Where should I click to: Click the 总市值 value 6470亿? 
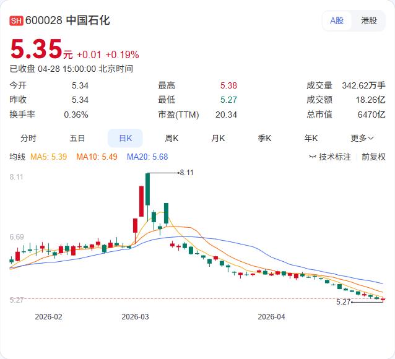pos(371,115)
